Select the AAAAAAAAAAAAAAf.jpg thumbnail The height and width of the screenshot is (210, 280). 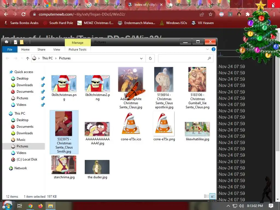click(97, 129)
